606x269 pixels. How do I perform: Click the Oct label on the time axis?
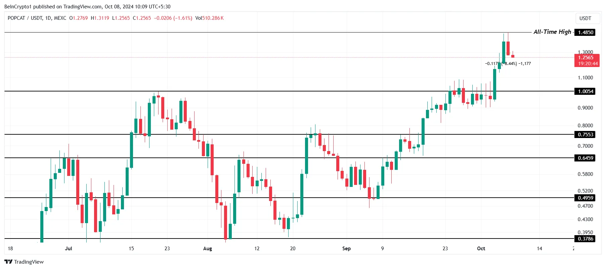point(481,249)
